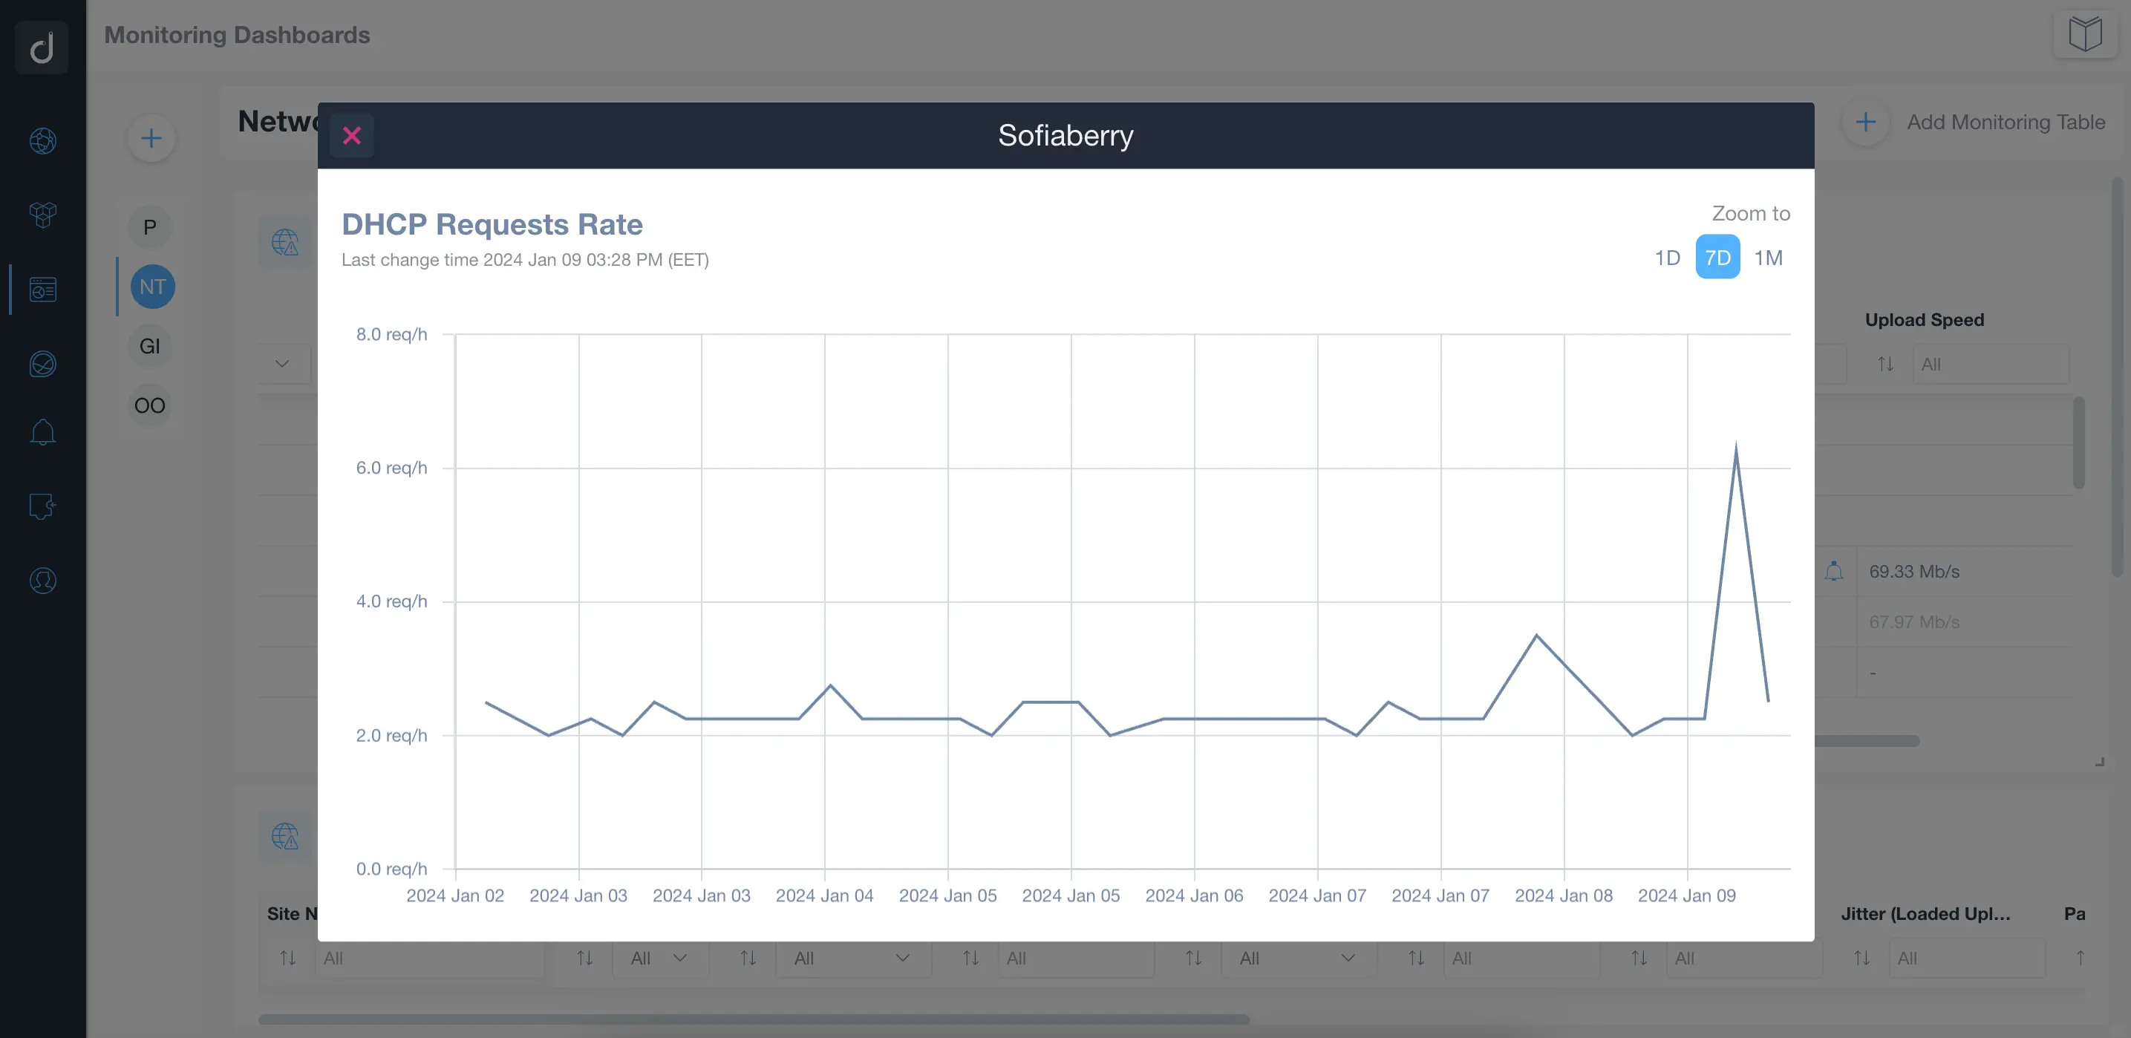Click the DHCP Requests Rate title
2131x1038 pixels.
click(x=492, y=225)
